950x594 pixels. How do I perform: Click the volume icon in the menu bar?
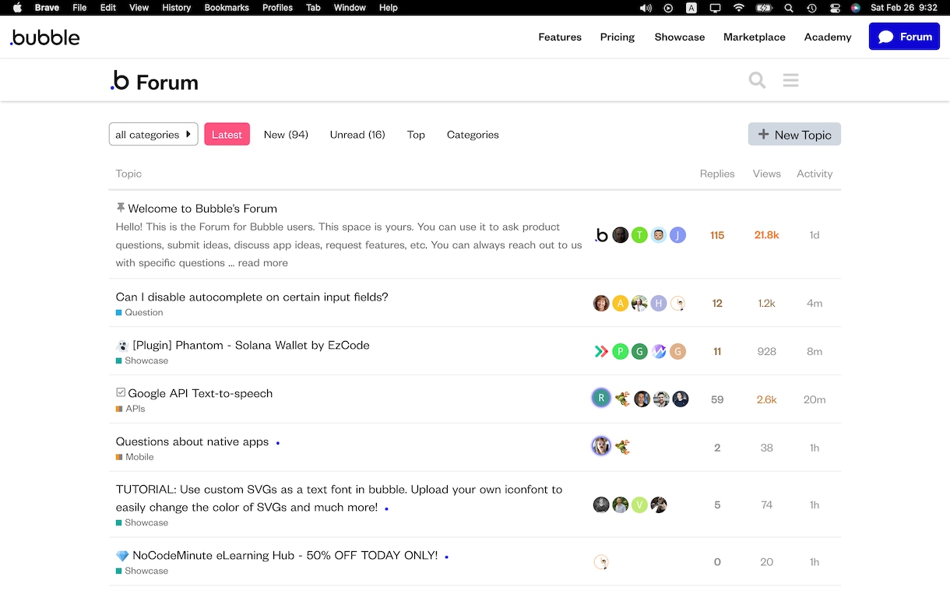tap(646, 8)
